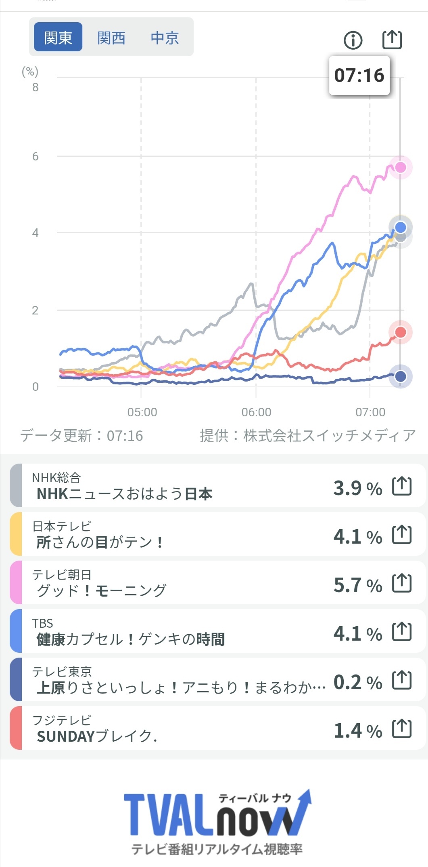Image resolution: width=428 pixels, height=867 pixels.
Task: Click the red data point on chart
Action: point(400,332)
